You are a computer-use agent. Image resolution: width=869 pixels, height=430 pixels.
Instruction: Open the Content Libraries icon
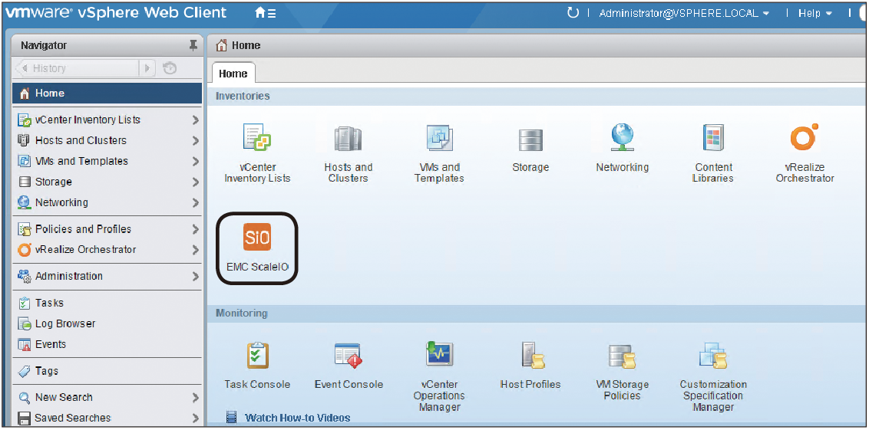coord(713,138)
